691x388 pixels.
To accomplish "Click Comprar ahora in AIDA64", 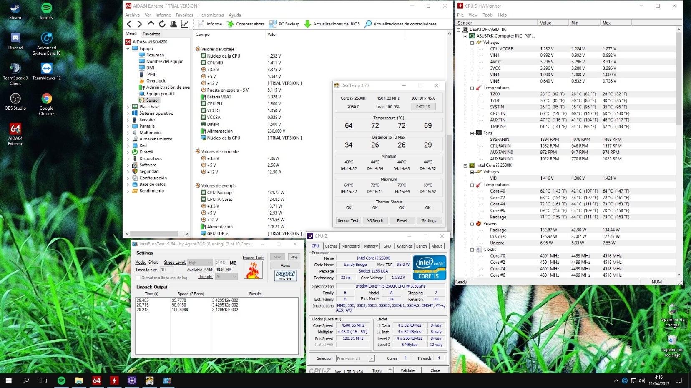I will pos(246,24).
